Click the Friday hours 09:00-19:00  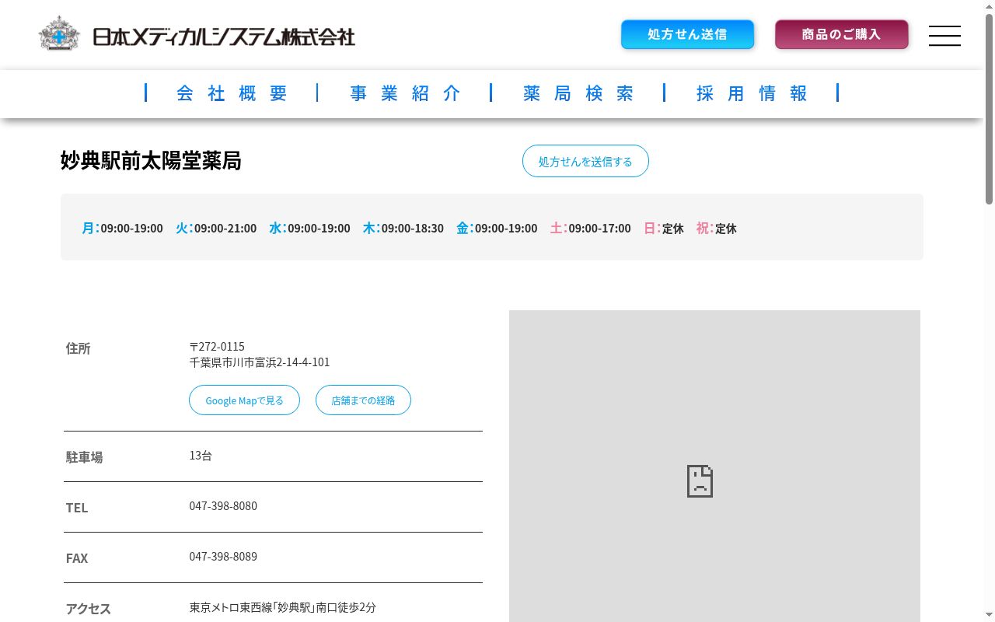point(506,229)
